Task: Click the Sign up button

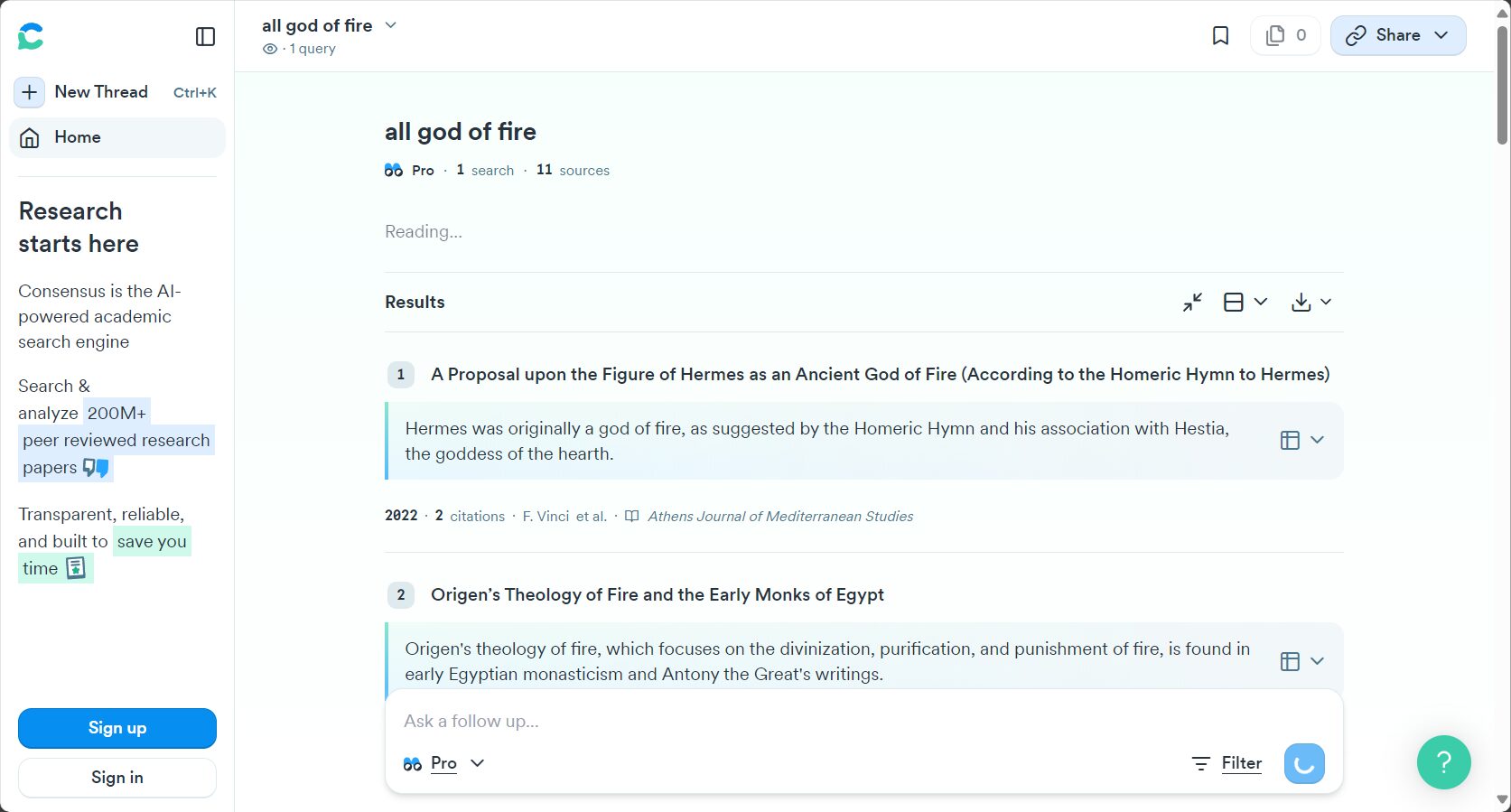Action: 117,728
